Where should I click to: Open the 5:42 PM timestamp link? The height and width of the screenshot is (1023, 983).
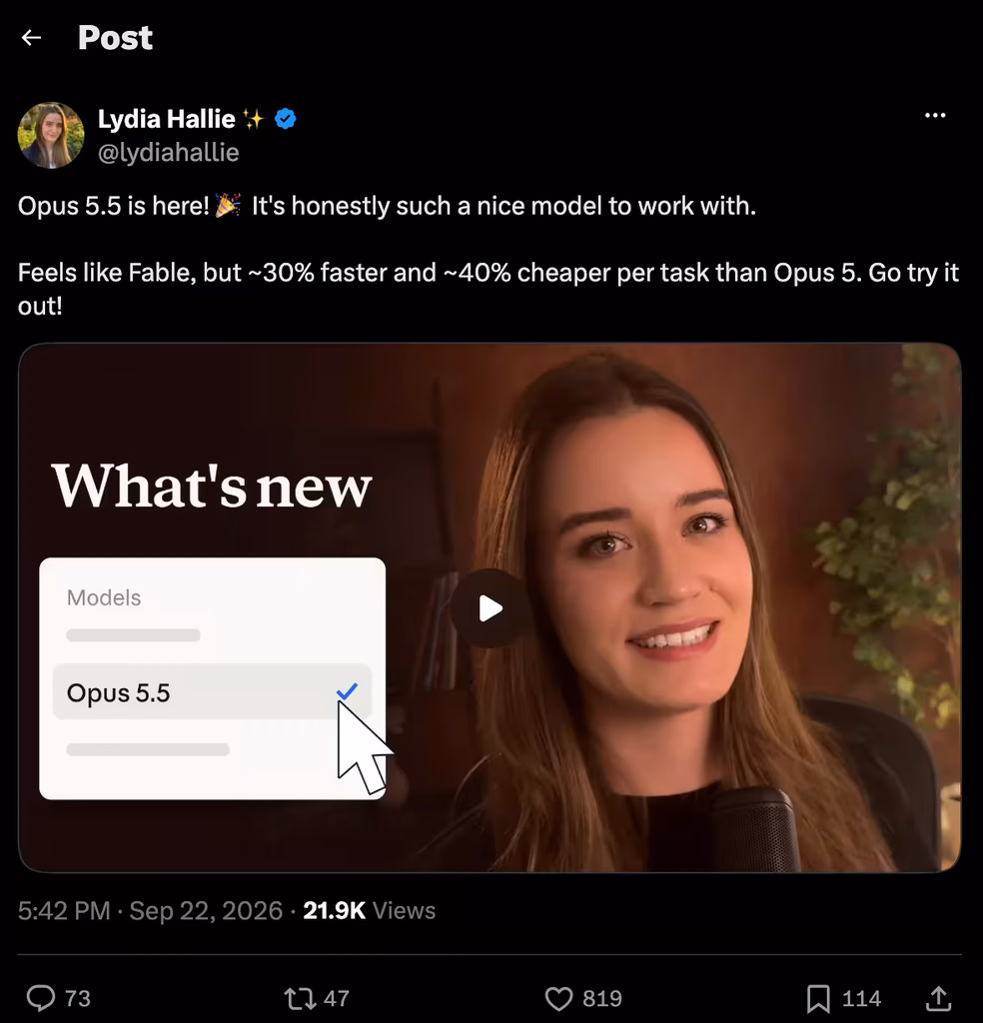pyautogui.click(x=64, y=911)
